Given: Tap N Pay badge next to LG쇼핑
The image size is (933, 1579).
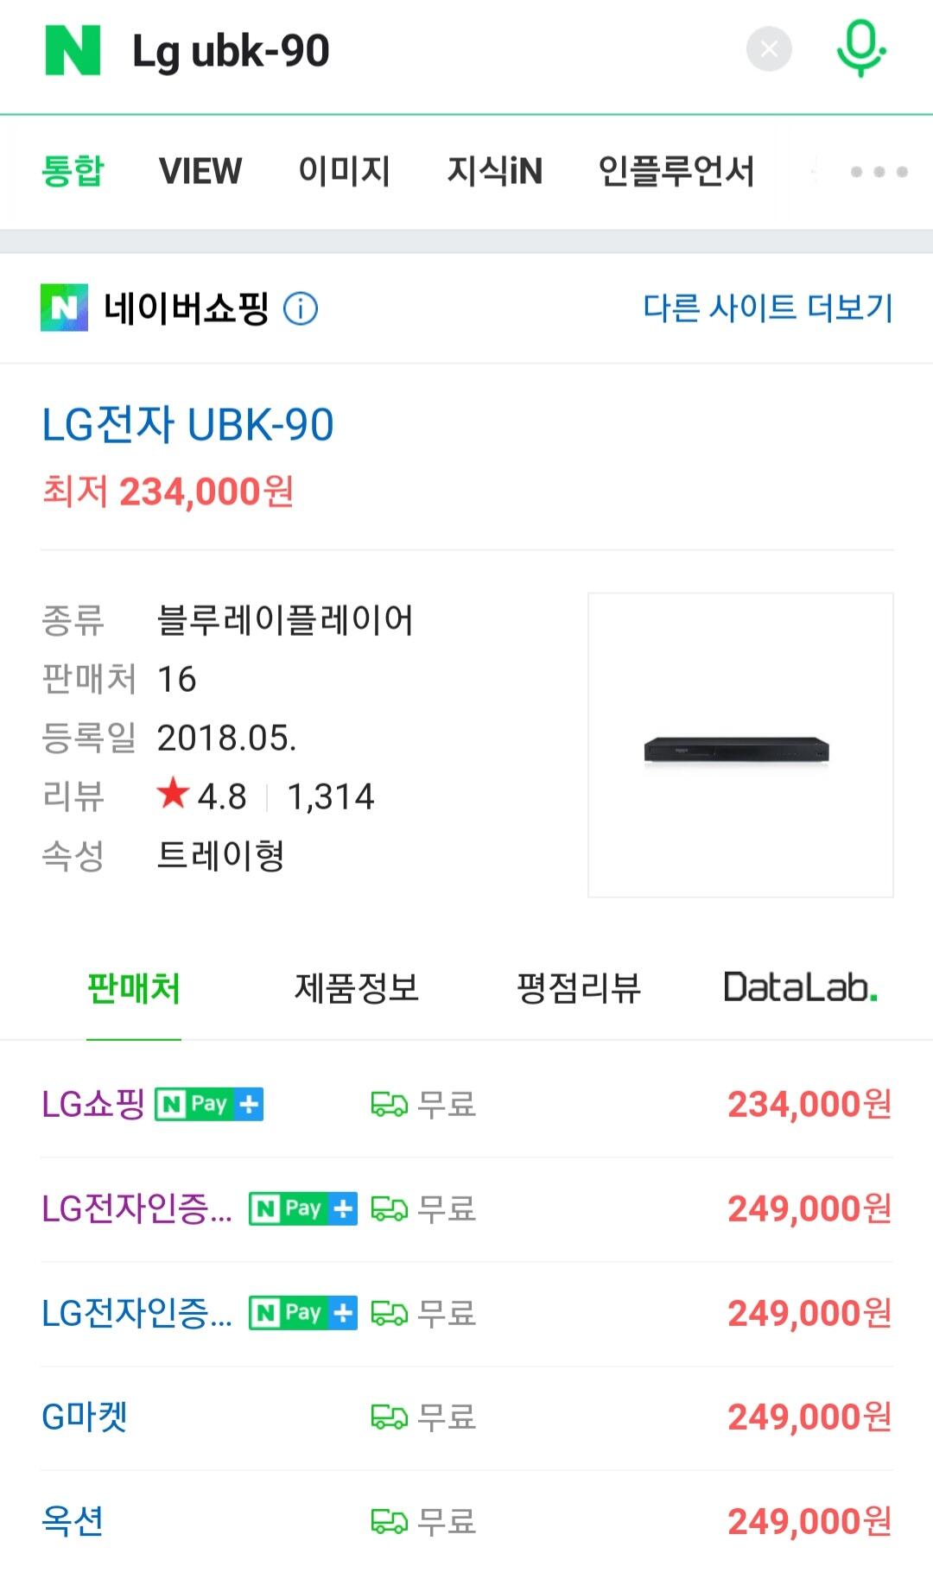Looking at the screenshot, I should [x=209, y=1104].
